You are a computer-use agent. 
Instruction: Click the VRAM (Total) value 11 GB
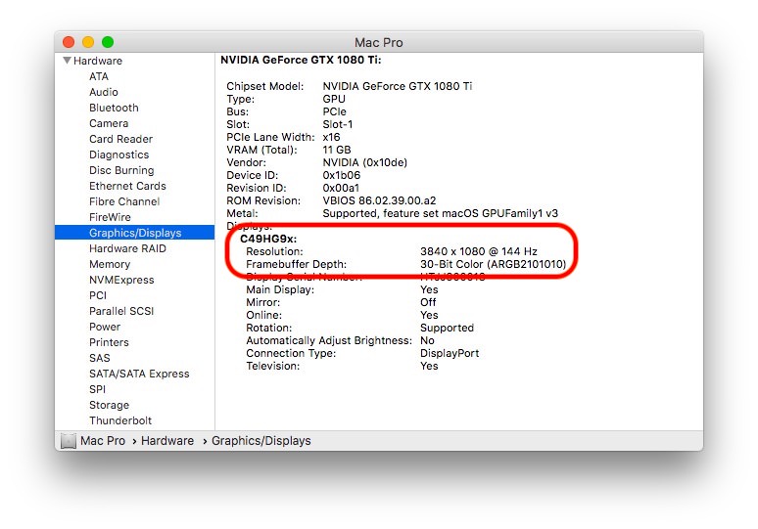click(x=337, y=150)
